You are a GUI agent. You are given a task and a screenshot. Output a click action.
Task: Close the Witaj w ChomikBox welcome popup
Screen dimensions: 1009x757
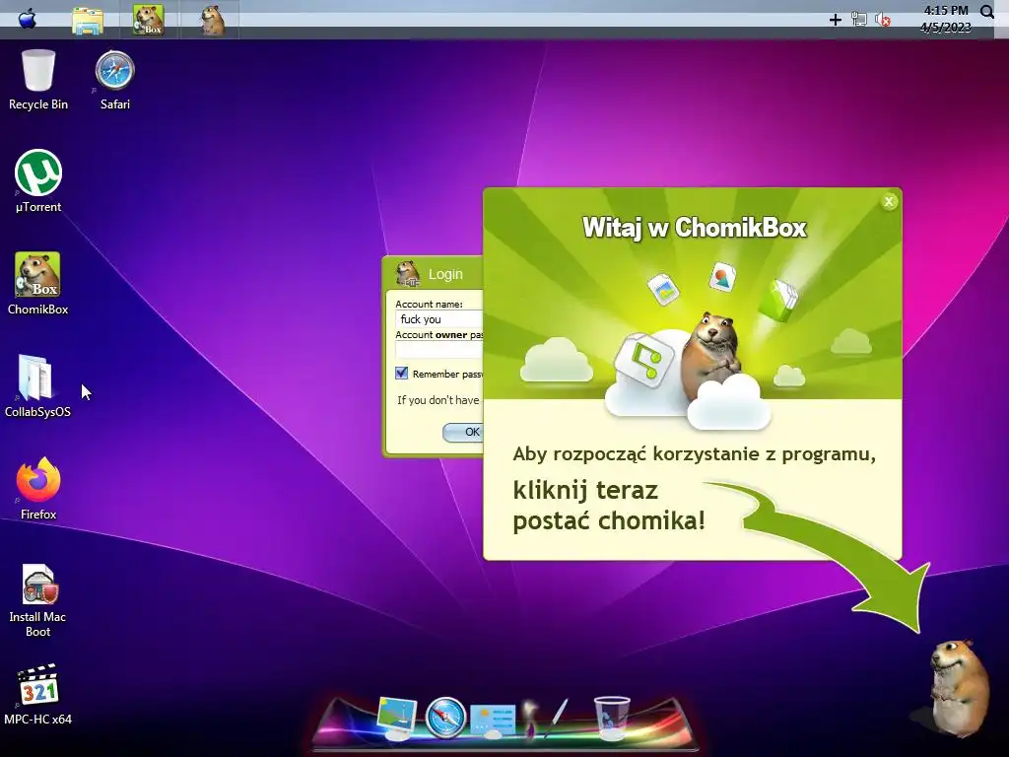(x=889, y=201)
